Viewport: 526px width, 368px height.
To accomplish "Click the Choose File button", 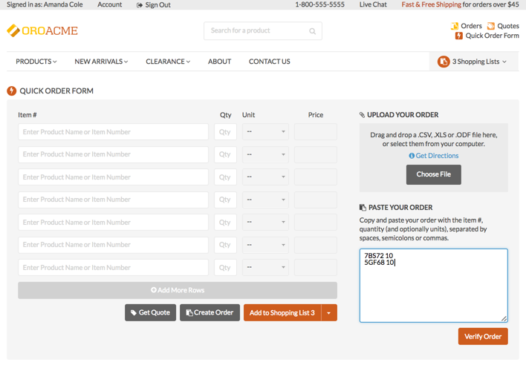I will click(x=433, y=174).
